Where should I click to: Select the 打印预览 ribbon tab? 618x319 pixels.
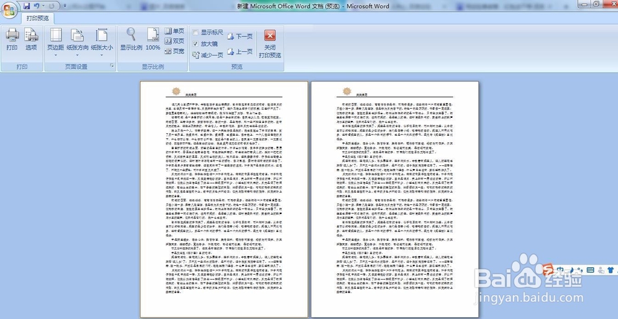click(38, 18)
